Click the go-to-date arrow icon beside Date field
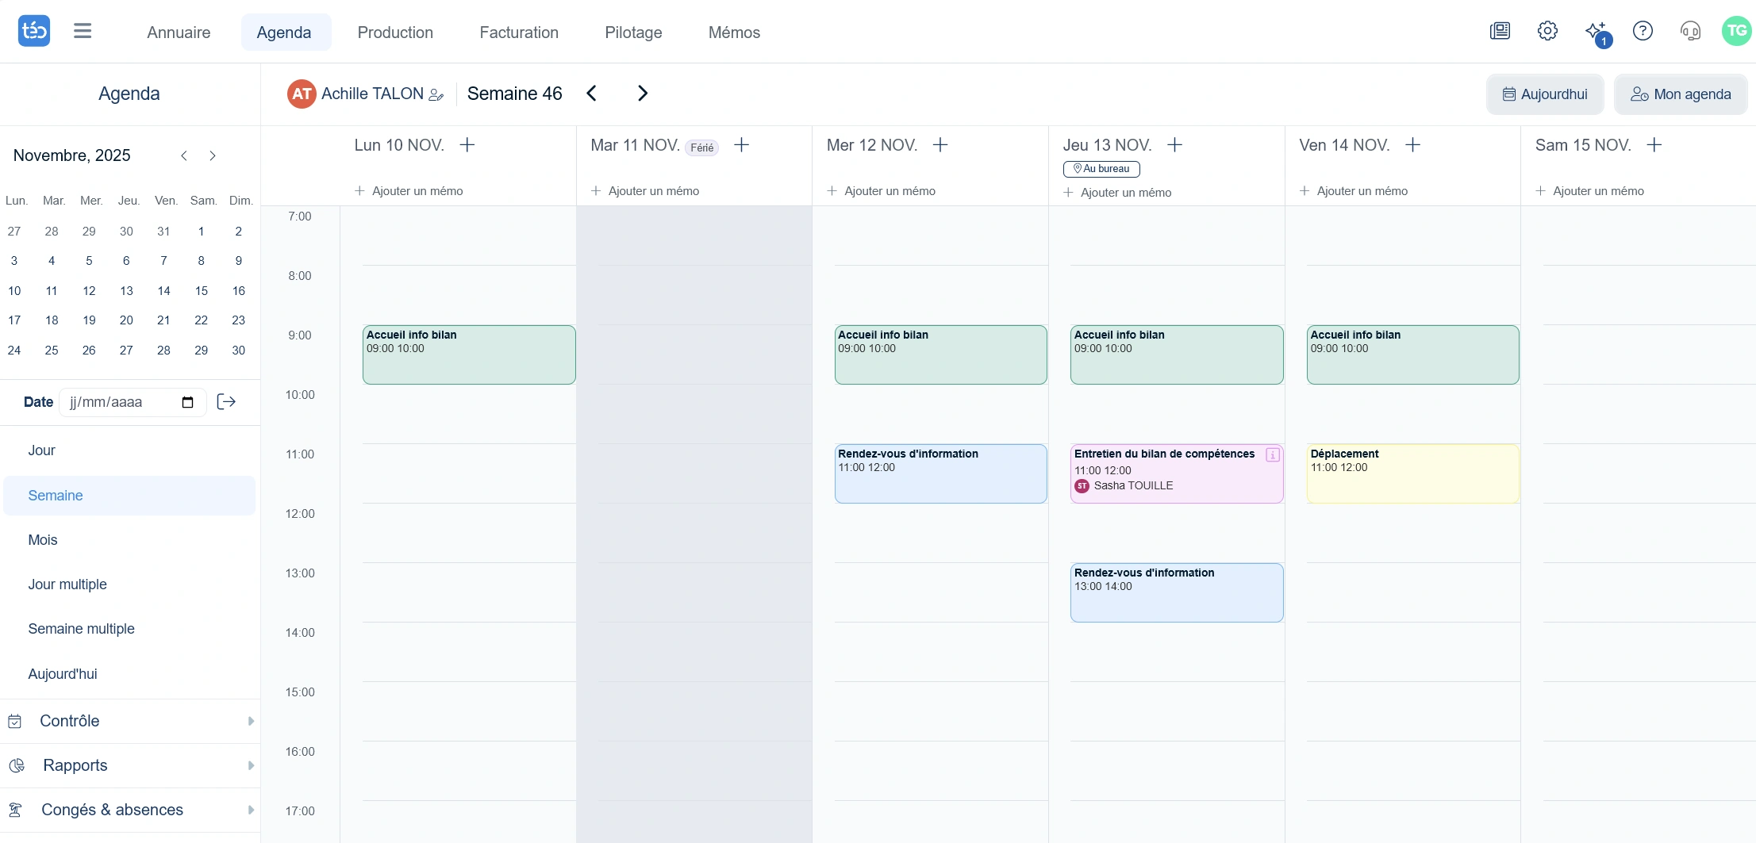 (x=227, y=402)
